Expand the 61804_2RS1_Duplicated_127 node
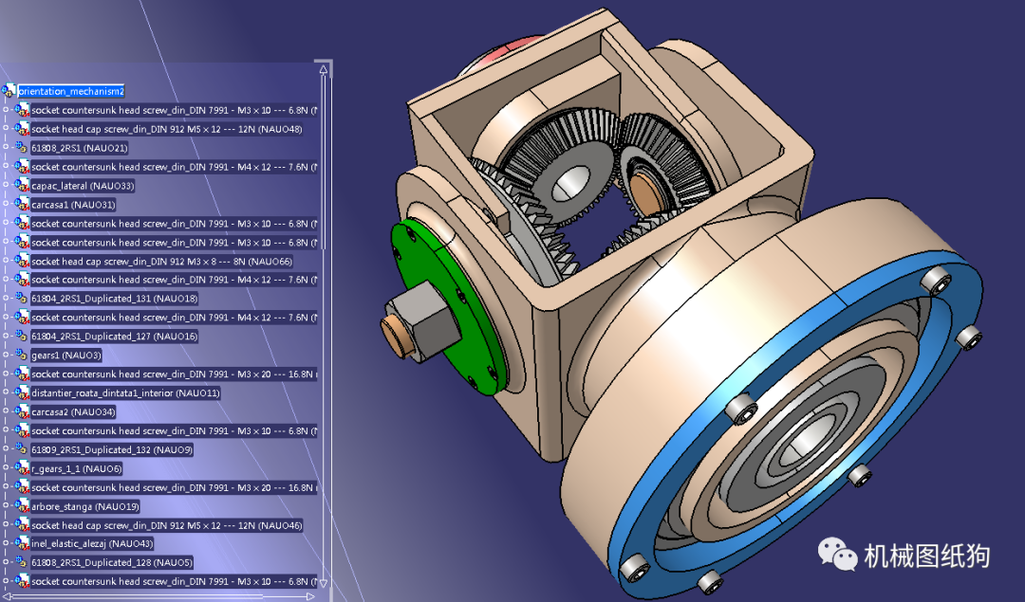The width and height of the screenshot is (1025, 602). click(x=6, y=337)
